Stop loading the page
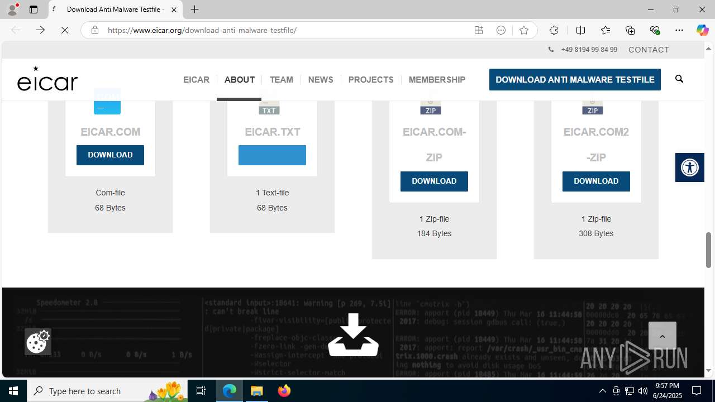The height and width of the screenshot is (402, 715). pos(64,30)
